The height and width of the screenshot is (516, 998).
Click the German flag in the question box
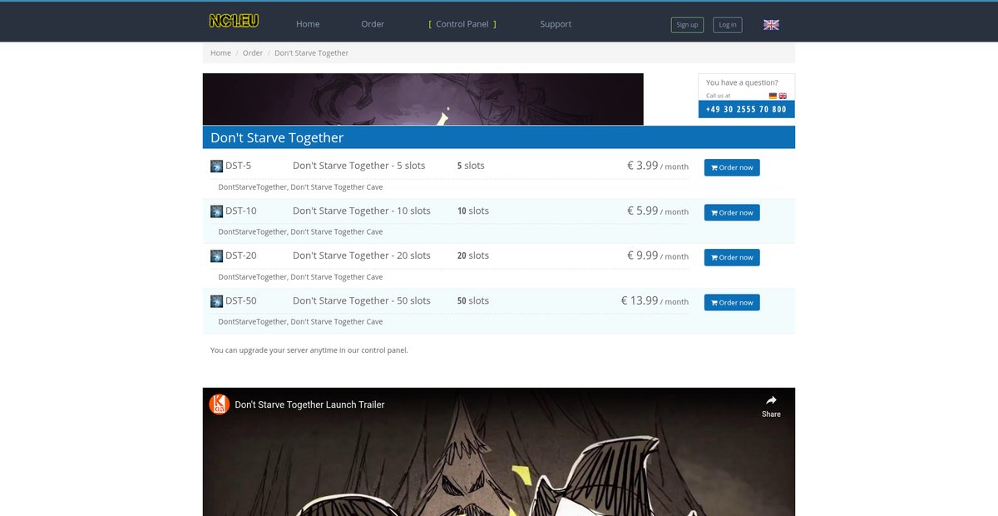tap(773, 96)
